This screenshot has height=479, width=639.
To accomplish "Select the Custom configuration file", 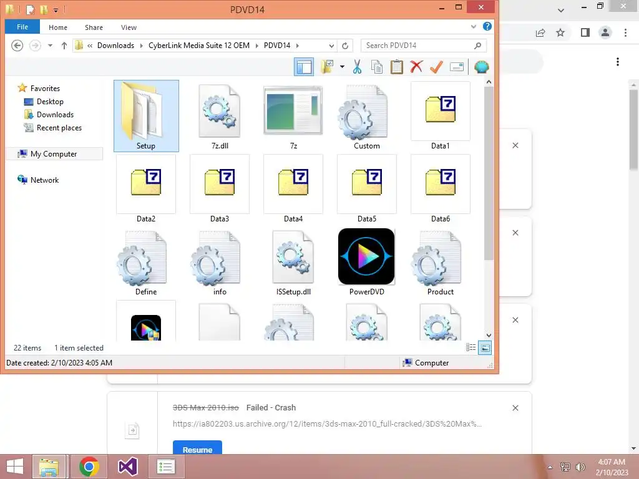I will pyautogui.click(x=367, y=116).
